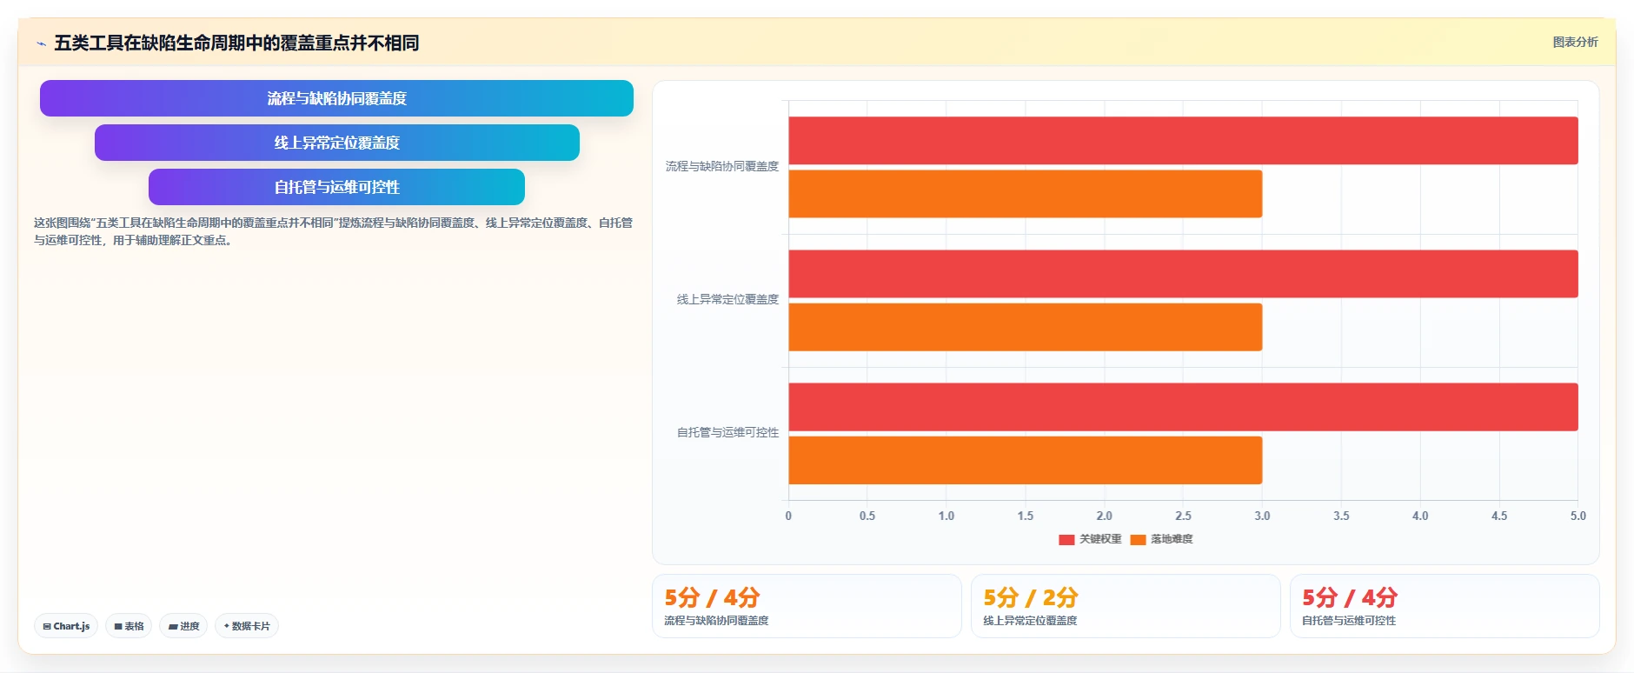
Task: Click the y-axis label 流程与缺陷协同覆盖度
Action: click(x=722, y=166)
